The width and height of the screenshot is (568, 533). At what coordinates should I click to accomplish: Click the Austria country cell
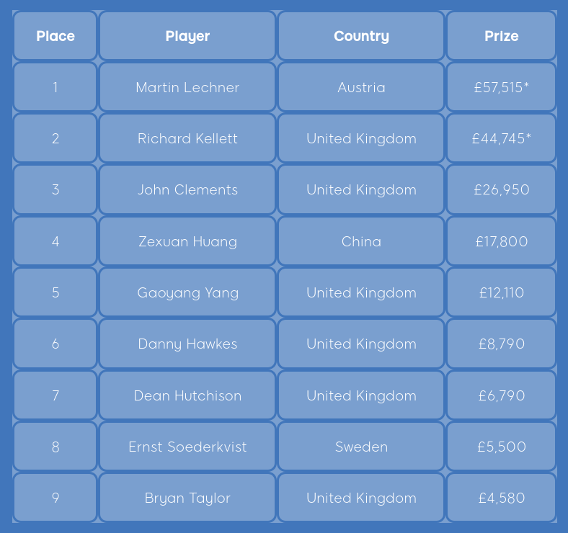click(361, 87)
